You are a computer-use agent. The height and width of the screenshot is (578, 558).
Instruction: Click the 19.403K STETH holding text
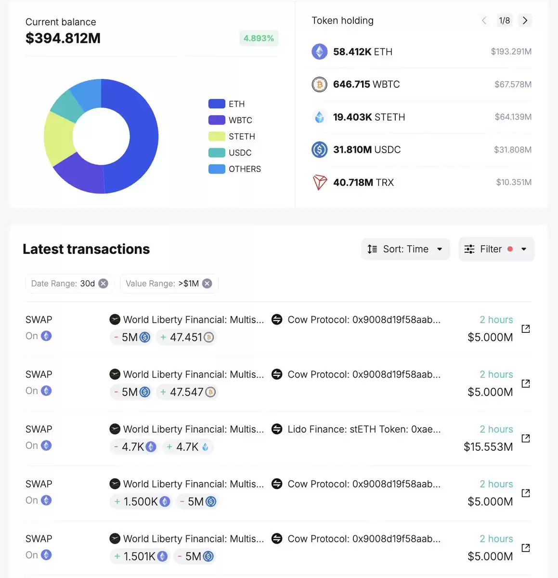point(369,117)
